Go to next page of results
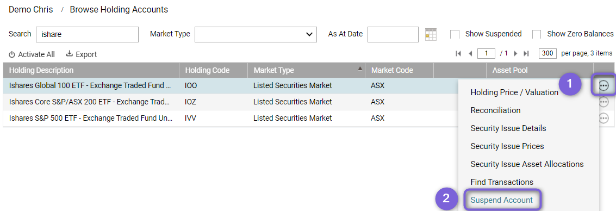 point(515,53)
